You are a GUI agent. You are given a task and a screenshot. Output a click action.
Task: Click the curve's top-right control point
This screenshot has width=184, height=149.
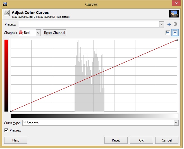coord(177,40)
